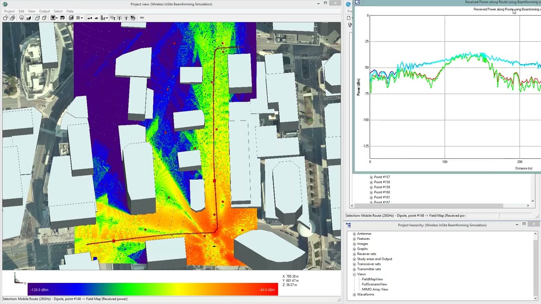Image resolution: width=541 pixels, height=304 pixels.
Task: Maximize the Project hierarchy window
Action: point(524,224)
